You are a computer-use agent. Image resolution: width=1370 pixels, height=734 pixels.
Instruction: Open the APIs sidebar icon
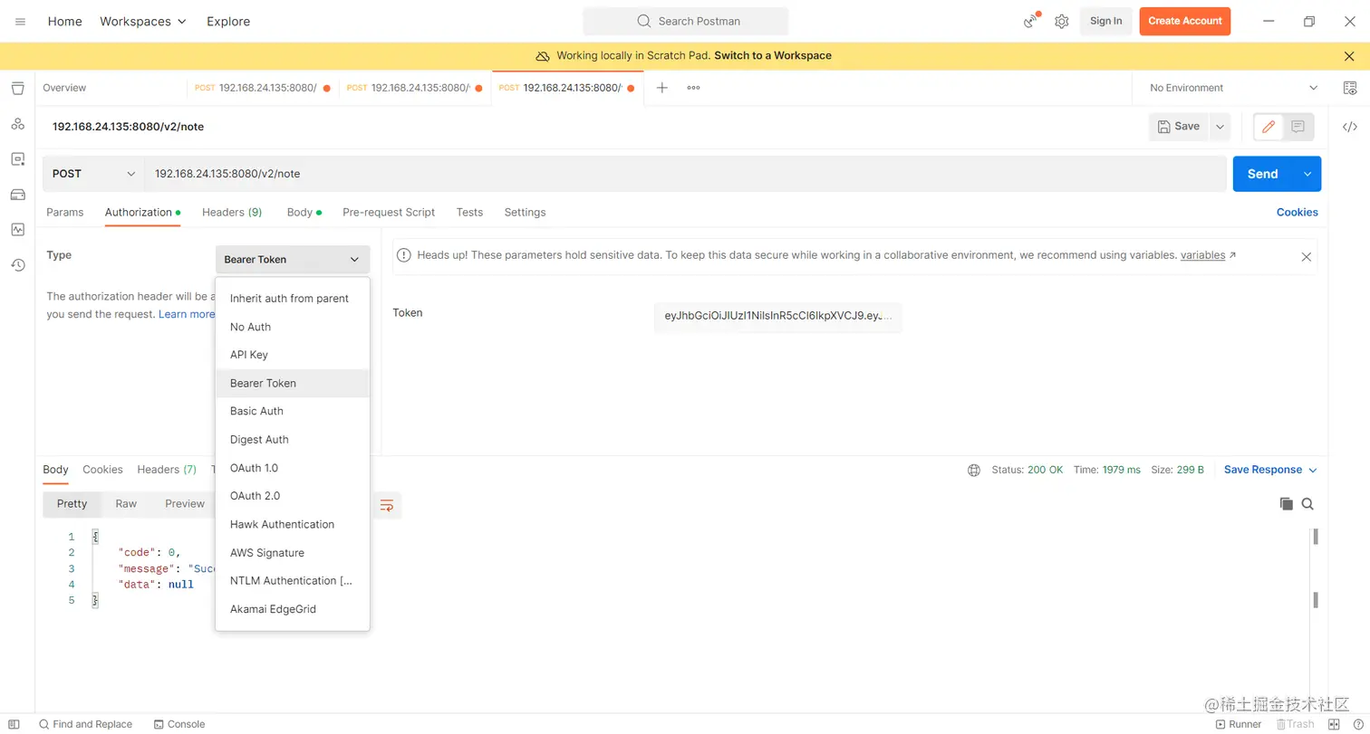click(17, 158)
